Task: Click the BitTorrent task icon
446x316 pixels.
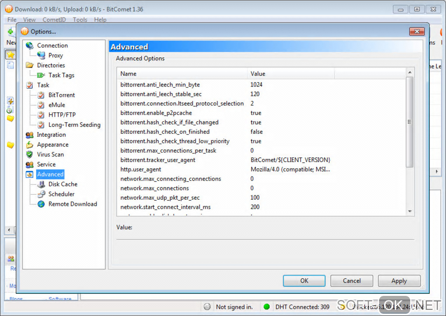Action: (41, 95)
